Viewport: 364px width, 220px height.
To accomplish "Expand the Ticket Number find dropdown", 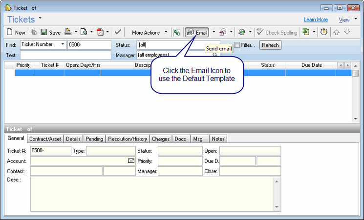I will click(63, 45).
